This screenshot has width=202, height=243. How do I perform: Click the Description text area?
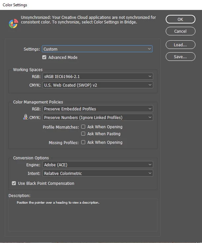83,215
